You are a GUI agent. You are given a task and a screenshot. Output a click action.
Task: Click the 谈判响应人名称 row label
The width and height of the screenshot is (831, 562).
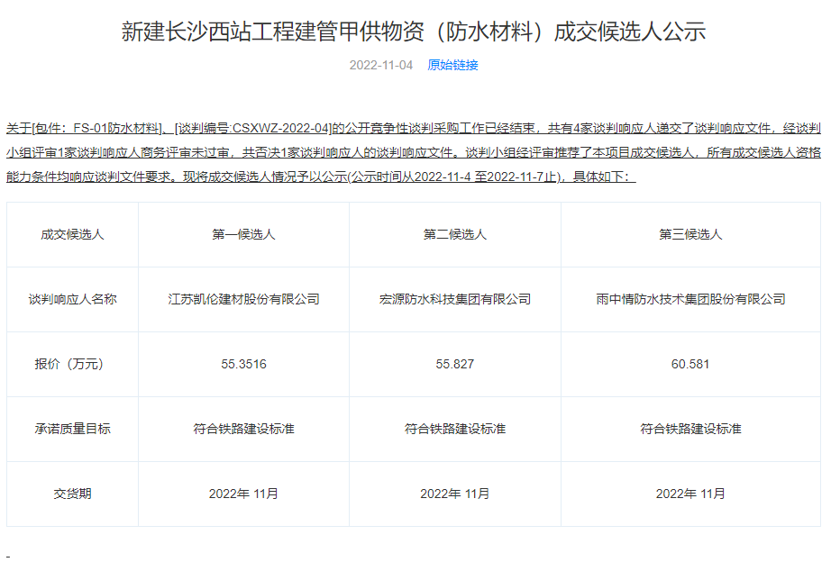tap(73, 300)
